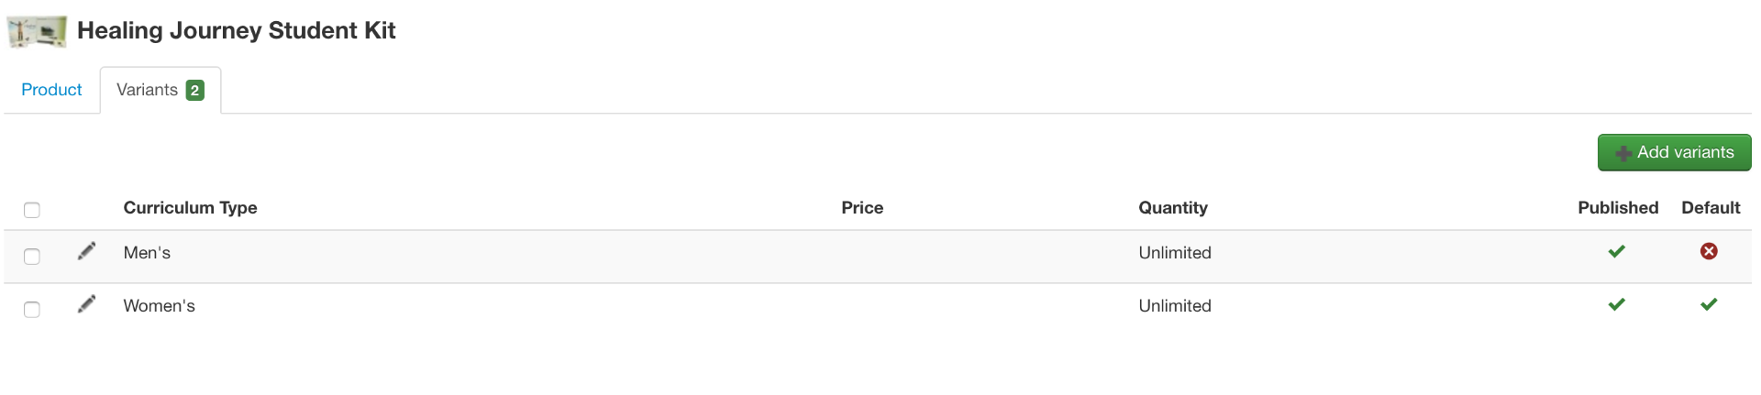1761x395 pixels.
Task: Click the Quantity column header
Action: 1172,208
